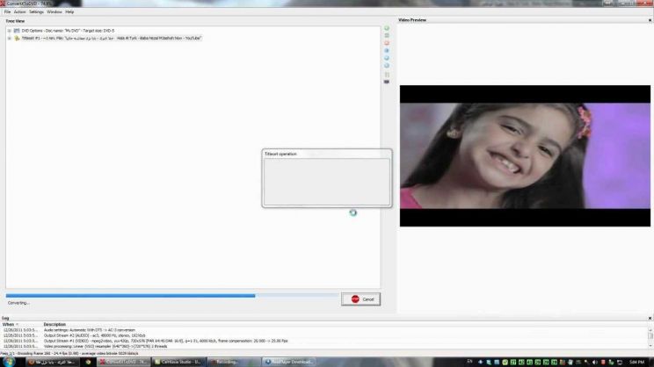This screenshot has width=654, height=367.
Task: Switch to Camtasia Studio in the taskbar
Action: (178, 362)
